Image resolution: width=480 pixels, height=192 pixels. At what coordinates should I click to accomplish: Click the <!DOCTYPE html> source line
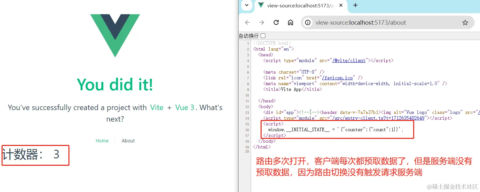(x=272, y=43)
